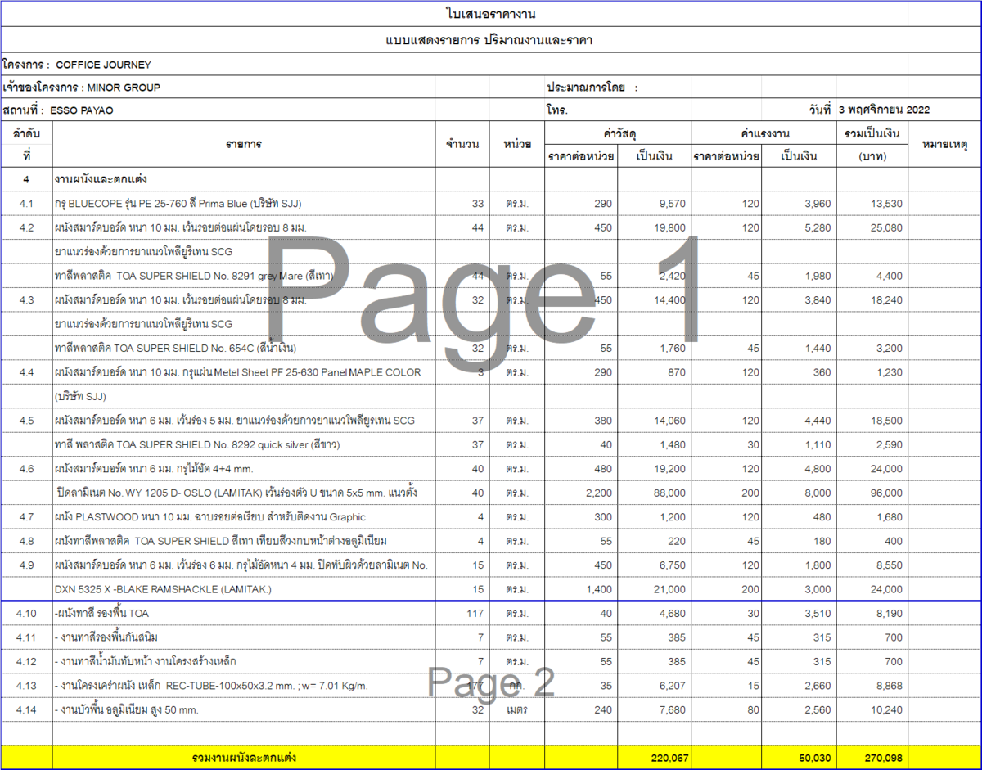Screen dimensions: 982x770
Task: Select TOA SUPER SHIELD No. 8292 quick silver cell
Action: click(244, 444)
